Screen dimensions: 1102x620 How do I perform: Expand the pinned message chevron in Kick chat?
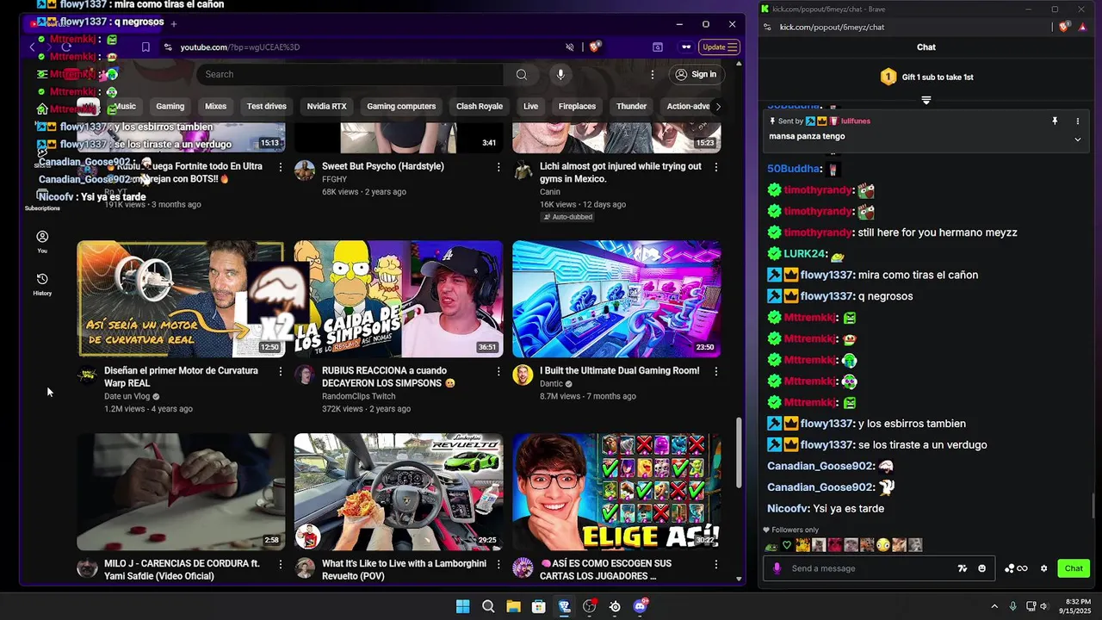point(1078,139)
